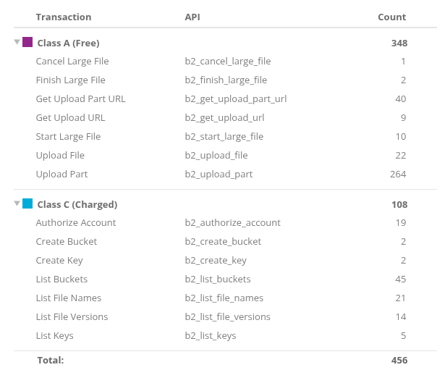Click the b2_get_upload_part_url API entry

[236, 99]
